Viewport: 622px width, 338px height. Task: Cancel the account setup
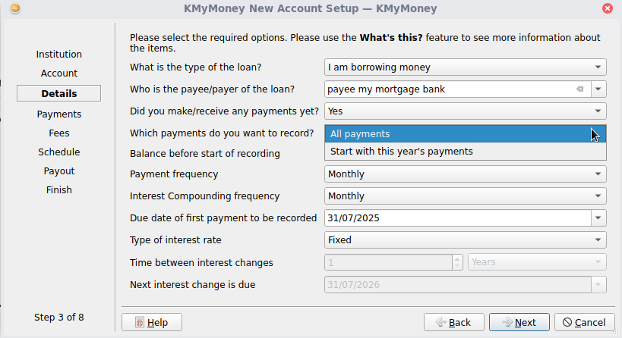(584, 322)
